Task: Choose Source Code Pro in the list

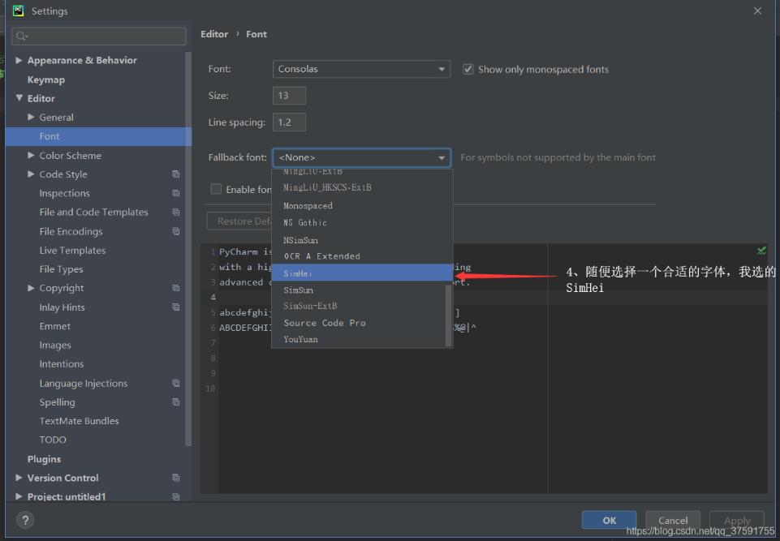Action: tap(325, 323)
